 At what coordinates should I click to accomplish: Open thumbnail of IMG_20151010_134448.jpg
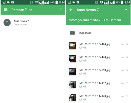pyautogui.click(x=72, y=59)
